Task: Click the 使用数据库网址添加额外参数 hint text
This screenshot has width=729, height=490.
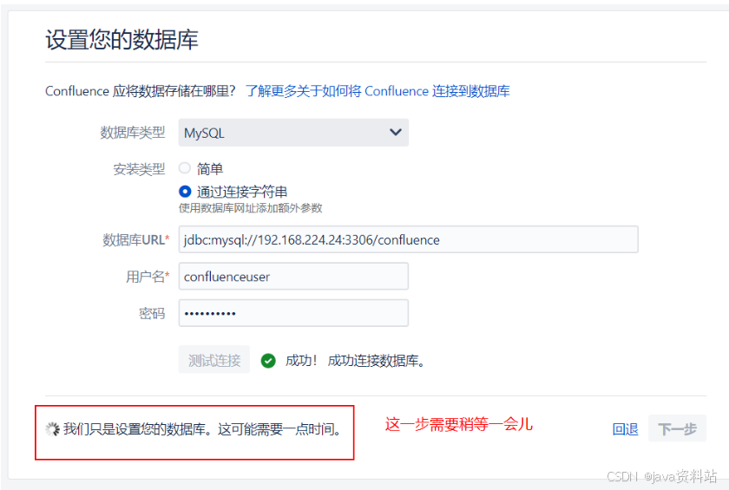Action: coord(251,208)
